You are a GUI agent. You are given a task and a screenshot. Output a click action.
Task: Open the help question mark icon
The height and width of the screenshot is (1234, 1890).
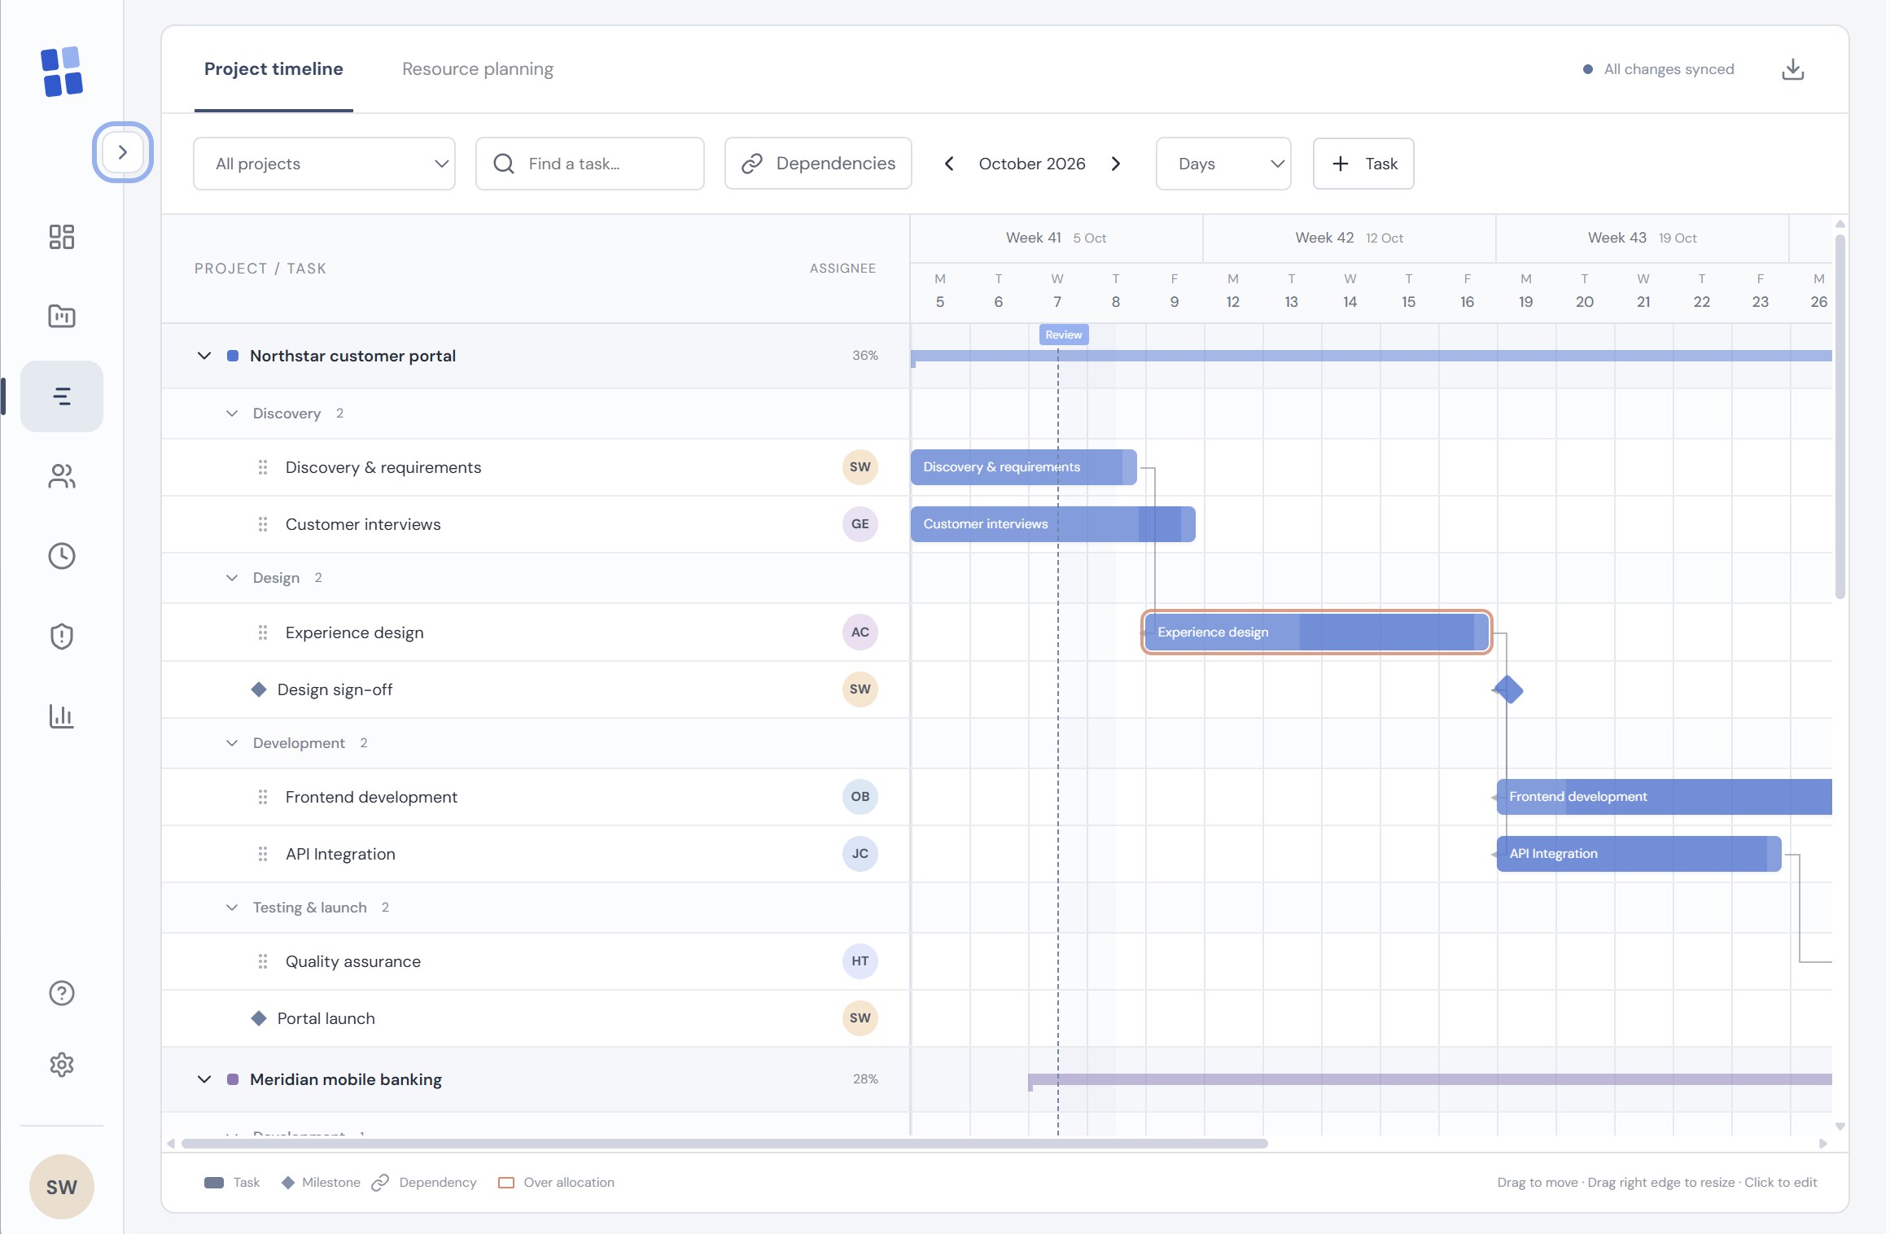point(62,993)
